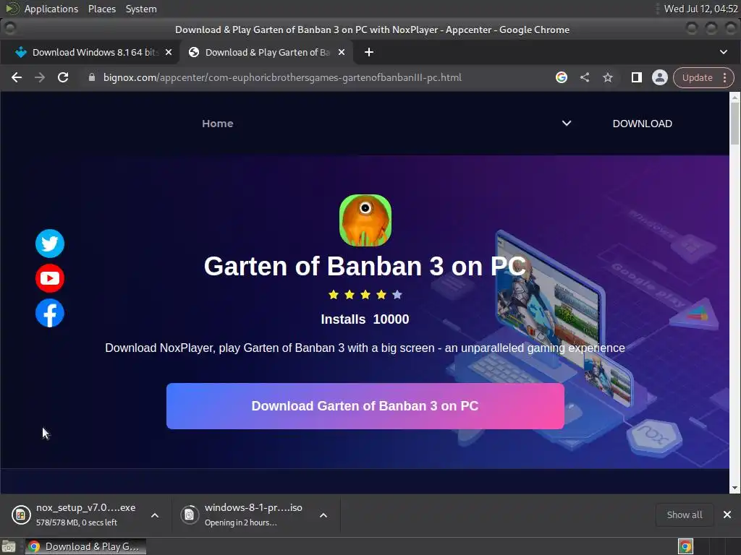Image resolution: width=741 pixels, height=555 pixels.
Task: Click Download Garten of Banban 3 on PC
Action: pyautogui.click(x=365, y=406)
